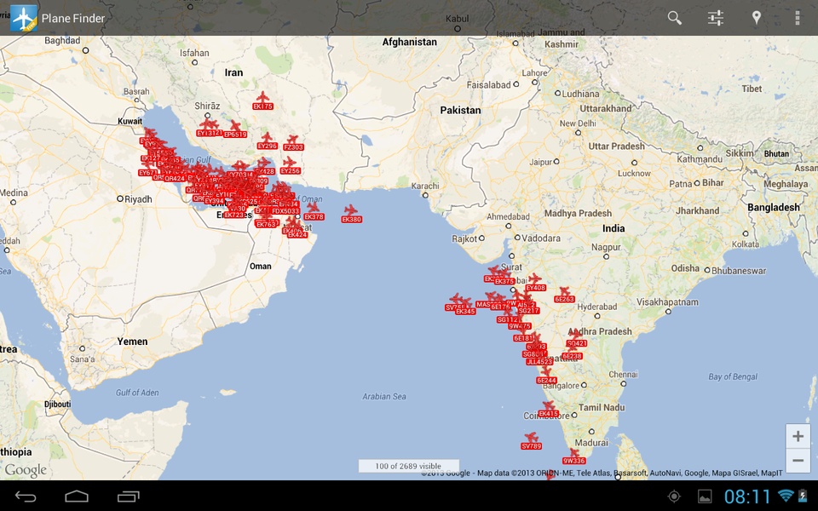The height and width of the screenshot is (511, 818).
Task: Tap the location pin icon
Action: tap(757, 18)
